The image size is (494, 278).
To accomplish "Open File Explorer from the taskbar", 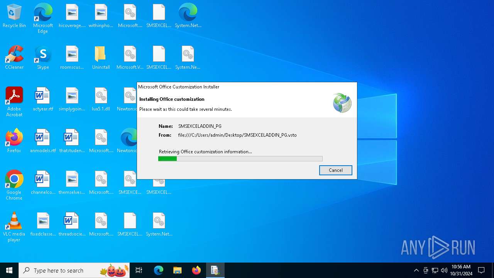I will tap(178, 270).
